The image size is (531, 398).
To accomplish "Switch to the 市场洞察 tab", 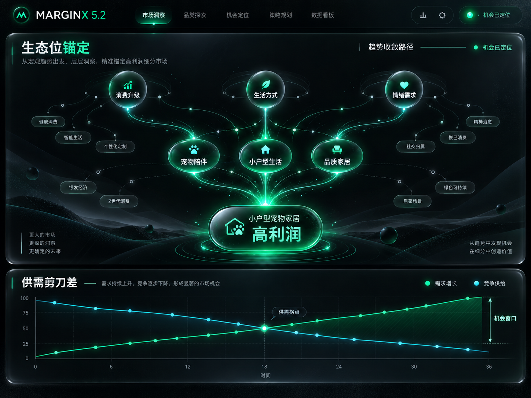I will (x=154, y=15).
